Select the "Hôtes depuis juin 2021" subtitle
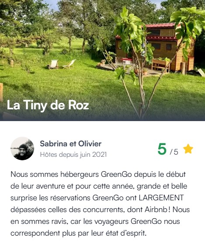 pyautogui.click(x=73, y=155)
